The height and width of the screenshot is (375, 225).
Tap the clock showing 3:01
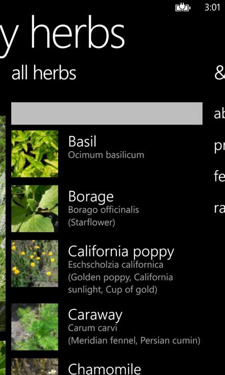coord(212,8)
